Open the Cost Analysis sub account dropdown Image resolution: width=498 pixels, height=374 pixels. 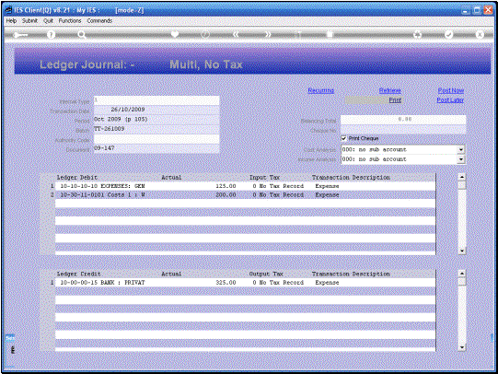click(461, 149)
